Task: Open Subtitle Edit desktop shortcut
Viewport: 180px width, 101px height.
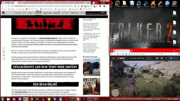Action: 174,4
